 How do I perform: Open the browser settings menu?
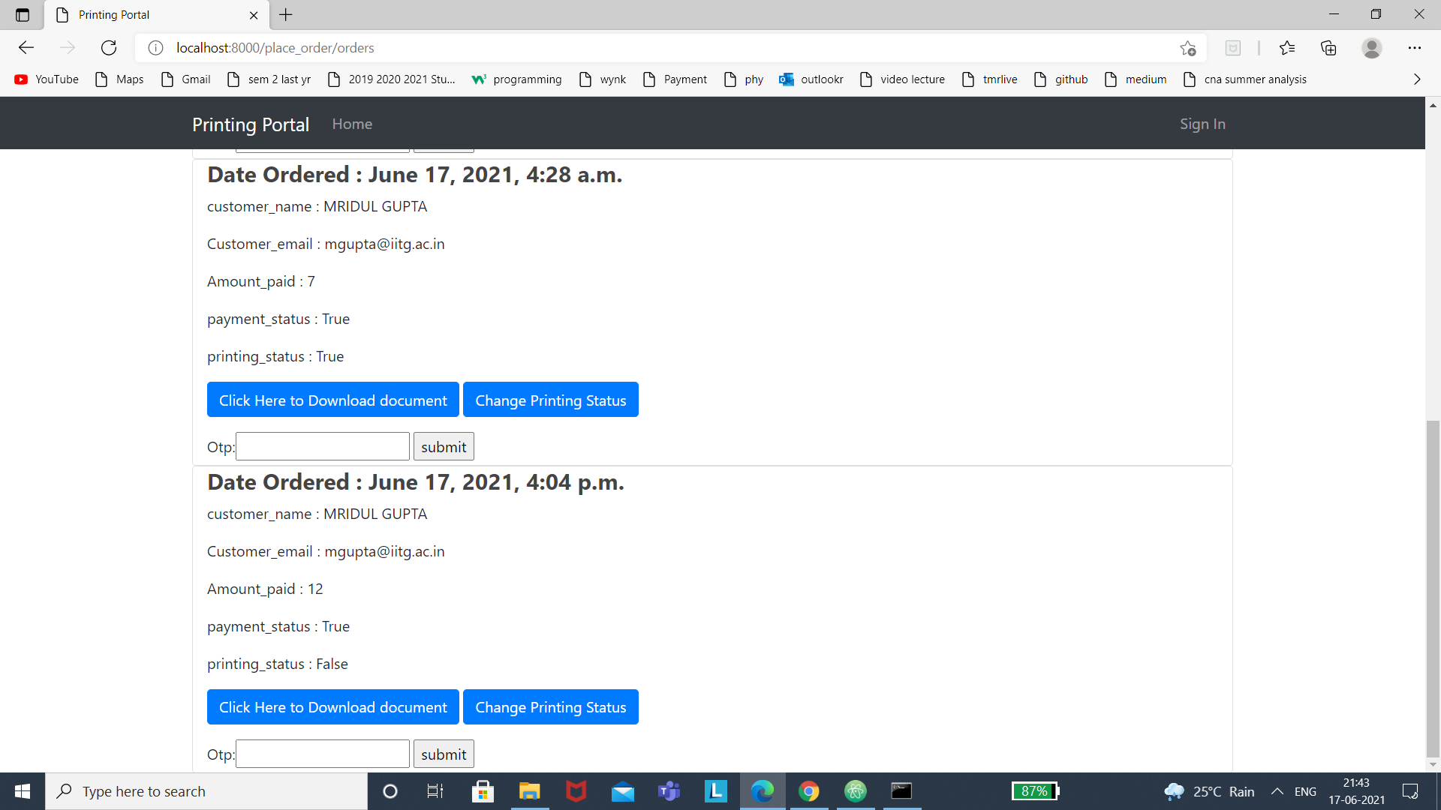(1416, 47)
